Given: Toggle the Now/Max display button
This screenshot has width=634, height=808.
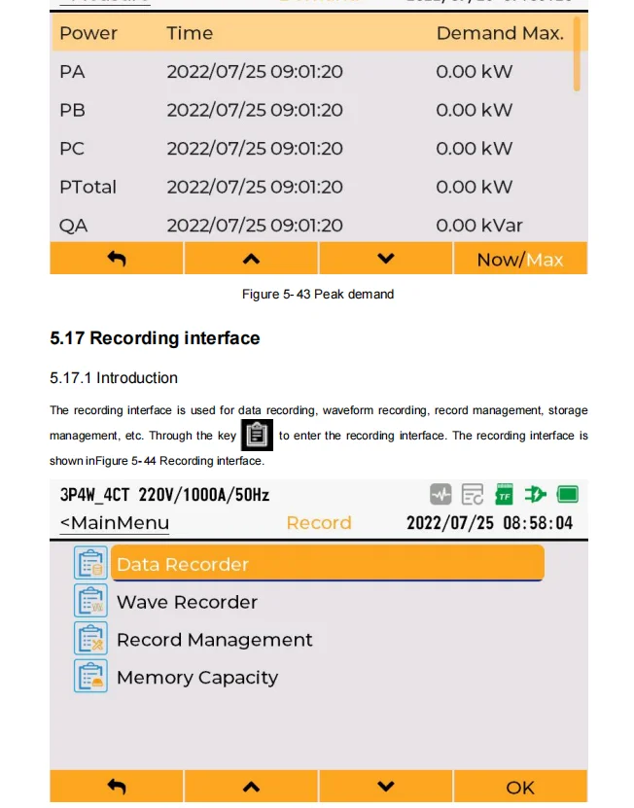Looking at the screenshot, I should point(520,259).
